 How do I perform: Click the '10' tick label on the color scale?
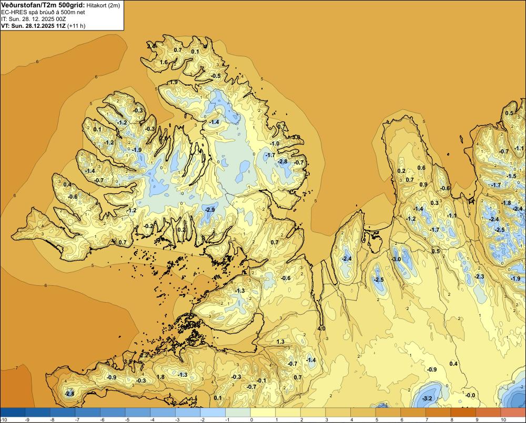click(503, 420)
